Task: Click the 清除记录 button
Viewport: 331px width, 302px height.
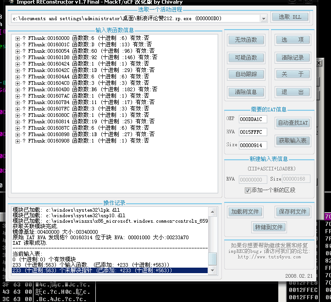Action: coord(293,58)
